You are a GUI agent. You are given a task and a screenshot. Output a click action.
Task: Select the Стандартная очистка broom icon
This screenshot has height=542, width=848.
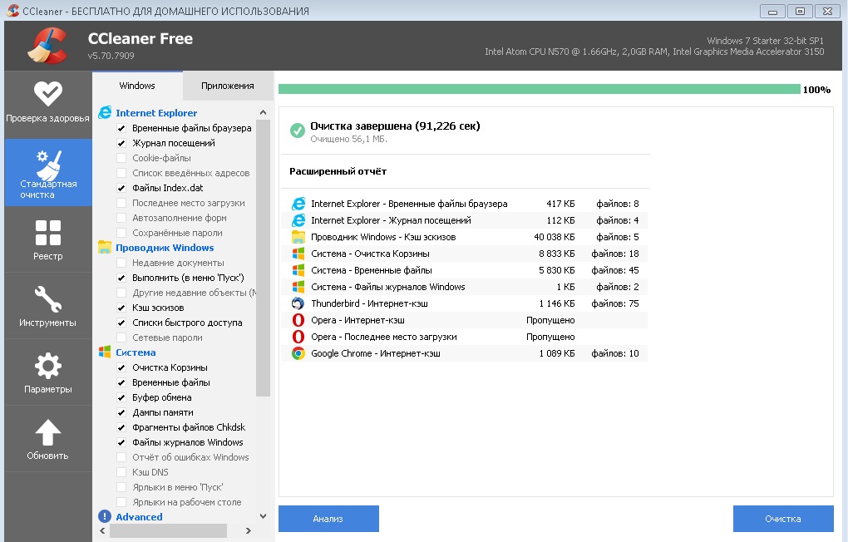[x=48, y=165]
